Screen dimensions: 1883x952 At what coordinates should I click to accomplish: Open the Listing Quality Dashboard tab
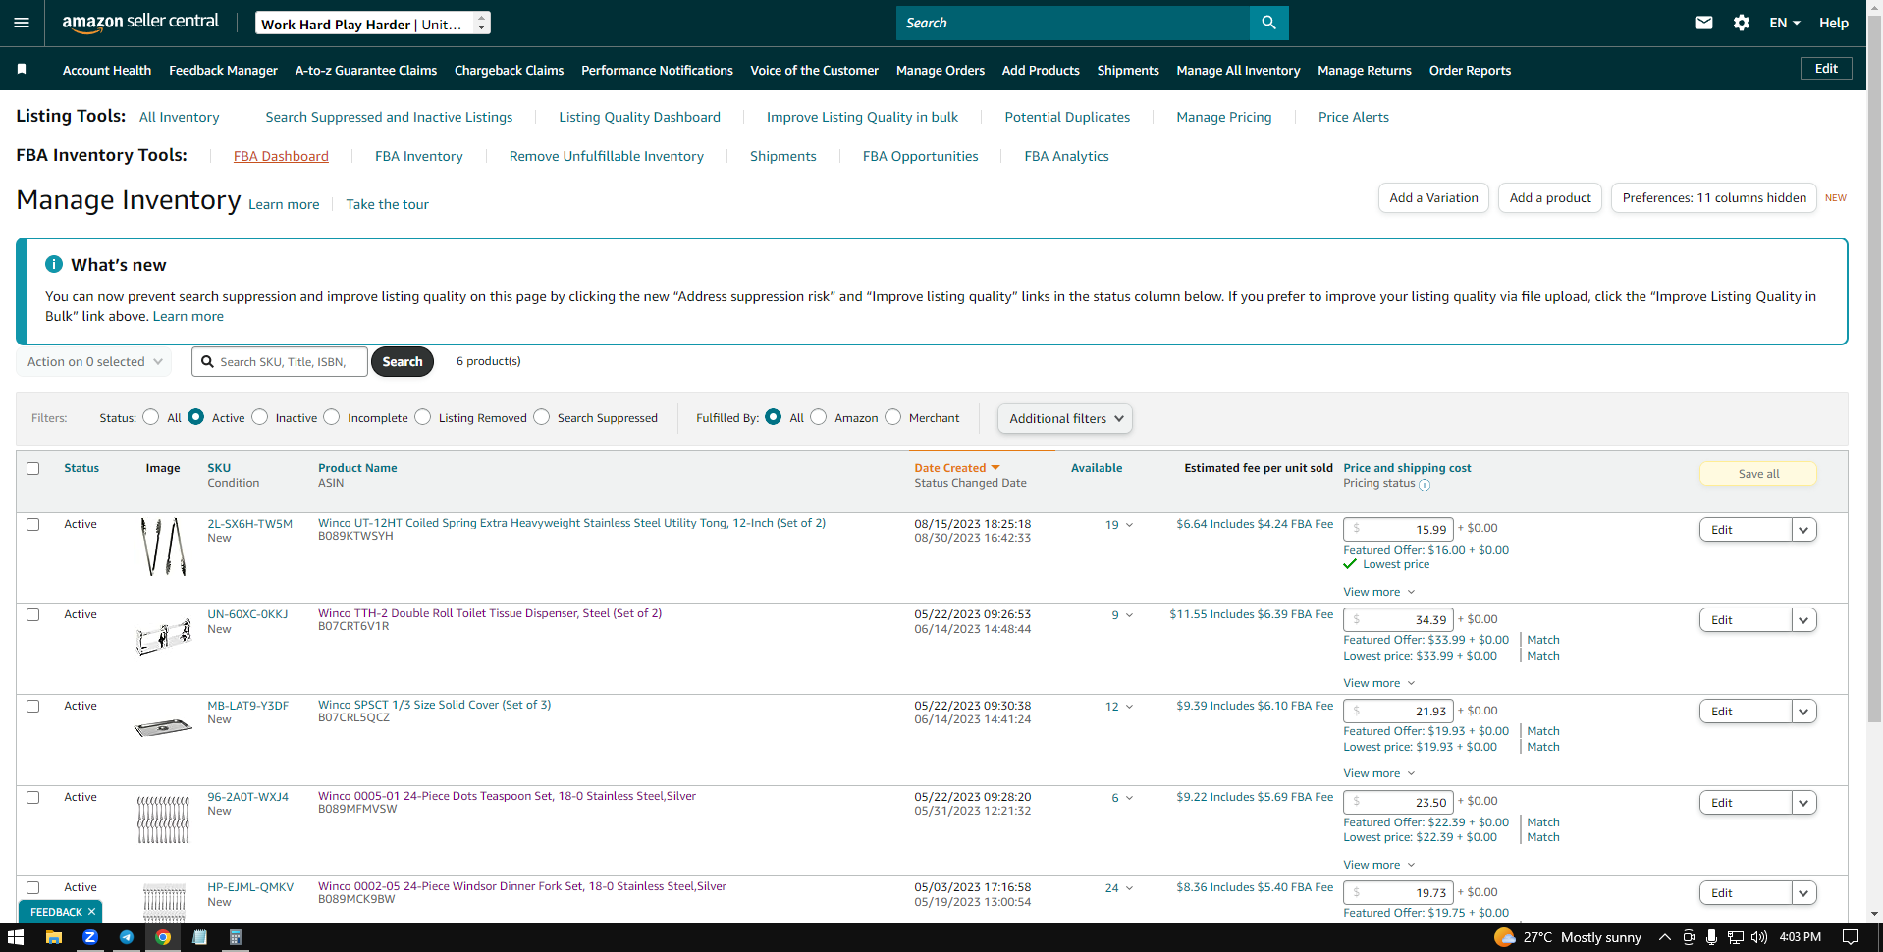640,117
